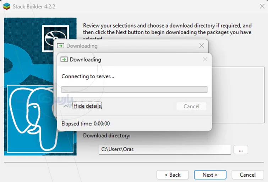The image size is (268, 182).
Task: Close the rear Downloading dialog
Action: pyautogui.click(x=202, y=46)
